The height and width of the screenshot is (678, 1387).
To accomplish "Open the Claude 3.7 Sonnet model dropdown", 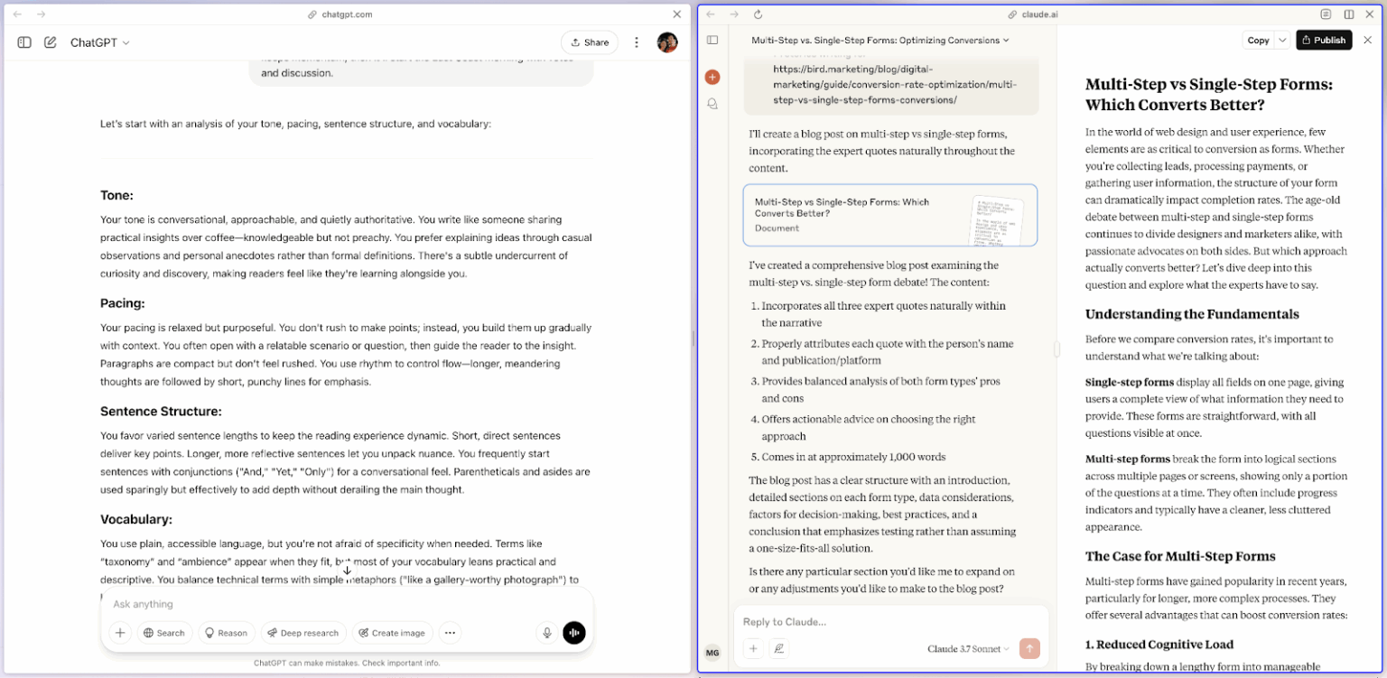I will 966,648.
